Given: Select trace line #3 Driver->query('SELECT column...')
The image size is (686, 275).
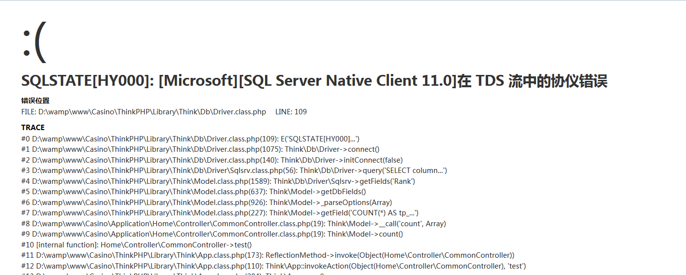Looking at the screenshot, I should coord(234,171).
